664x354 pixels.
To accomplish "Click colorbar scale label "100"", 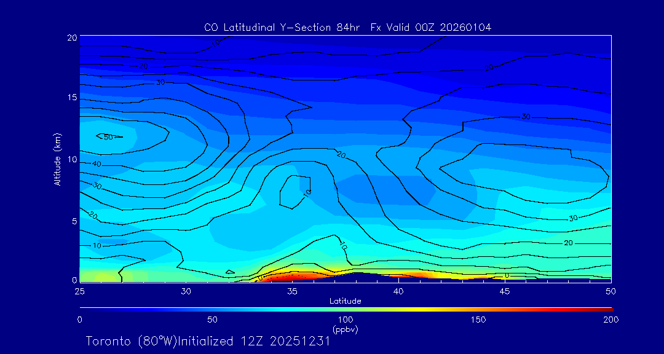I will point(346,320).
